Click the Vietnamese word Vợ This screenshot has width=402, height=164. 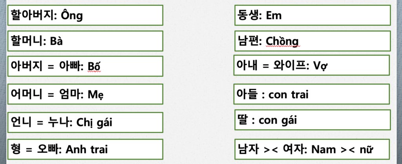(320, 65)
